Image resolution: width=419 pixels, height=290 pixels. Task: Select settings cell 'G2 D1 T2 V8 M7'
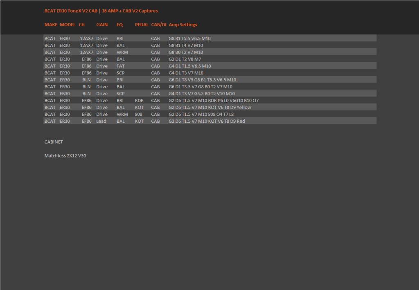click(x=185, y=59)
